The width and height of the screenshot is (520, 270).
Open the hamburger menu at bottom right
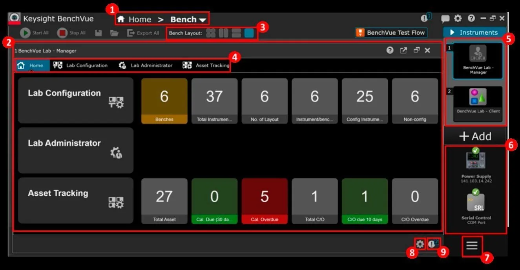[x=472, y=246]
